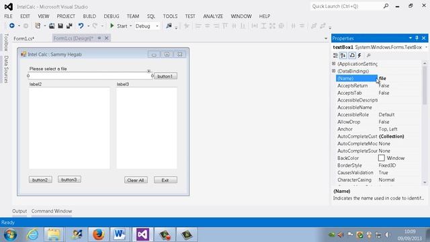Click the Undo arrow icon
Screen dimensions: 430x242
[x=81, y=26]
